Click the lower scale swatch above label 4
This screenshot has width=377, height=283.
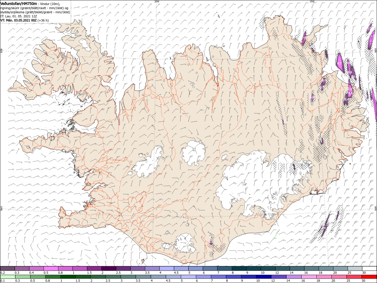point(158,277)
